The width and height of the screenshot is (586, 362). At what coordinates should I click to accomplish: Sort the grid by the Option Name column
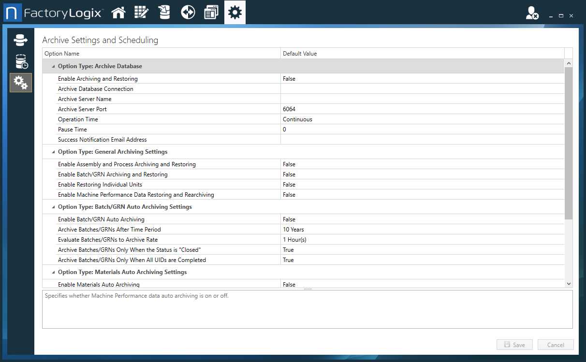(x=61, y=53)
